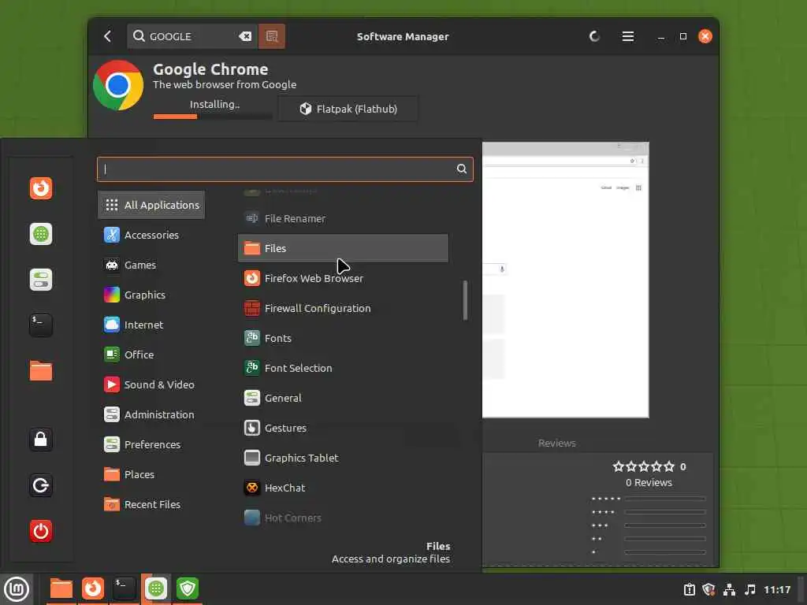Click the red power off icon
Viewport: 807px width, 605px height.
[x=41, y=531]
